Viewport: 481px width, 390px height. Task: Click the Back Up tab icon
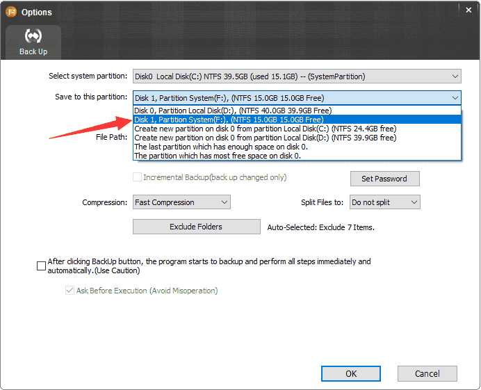point(33,36)
